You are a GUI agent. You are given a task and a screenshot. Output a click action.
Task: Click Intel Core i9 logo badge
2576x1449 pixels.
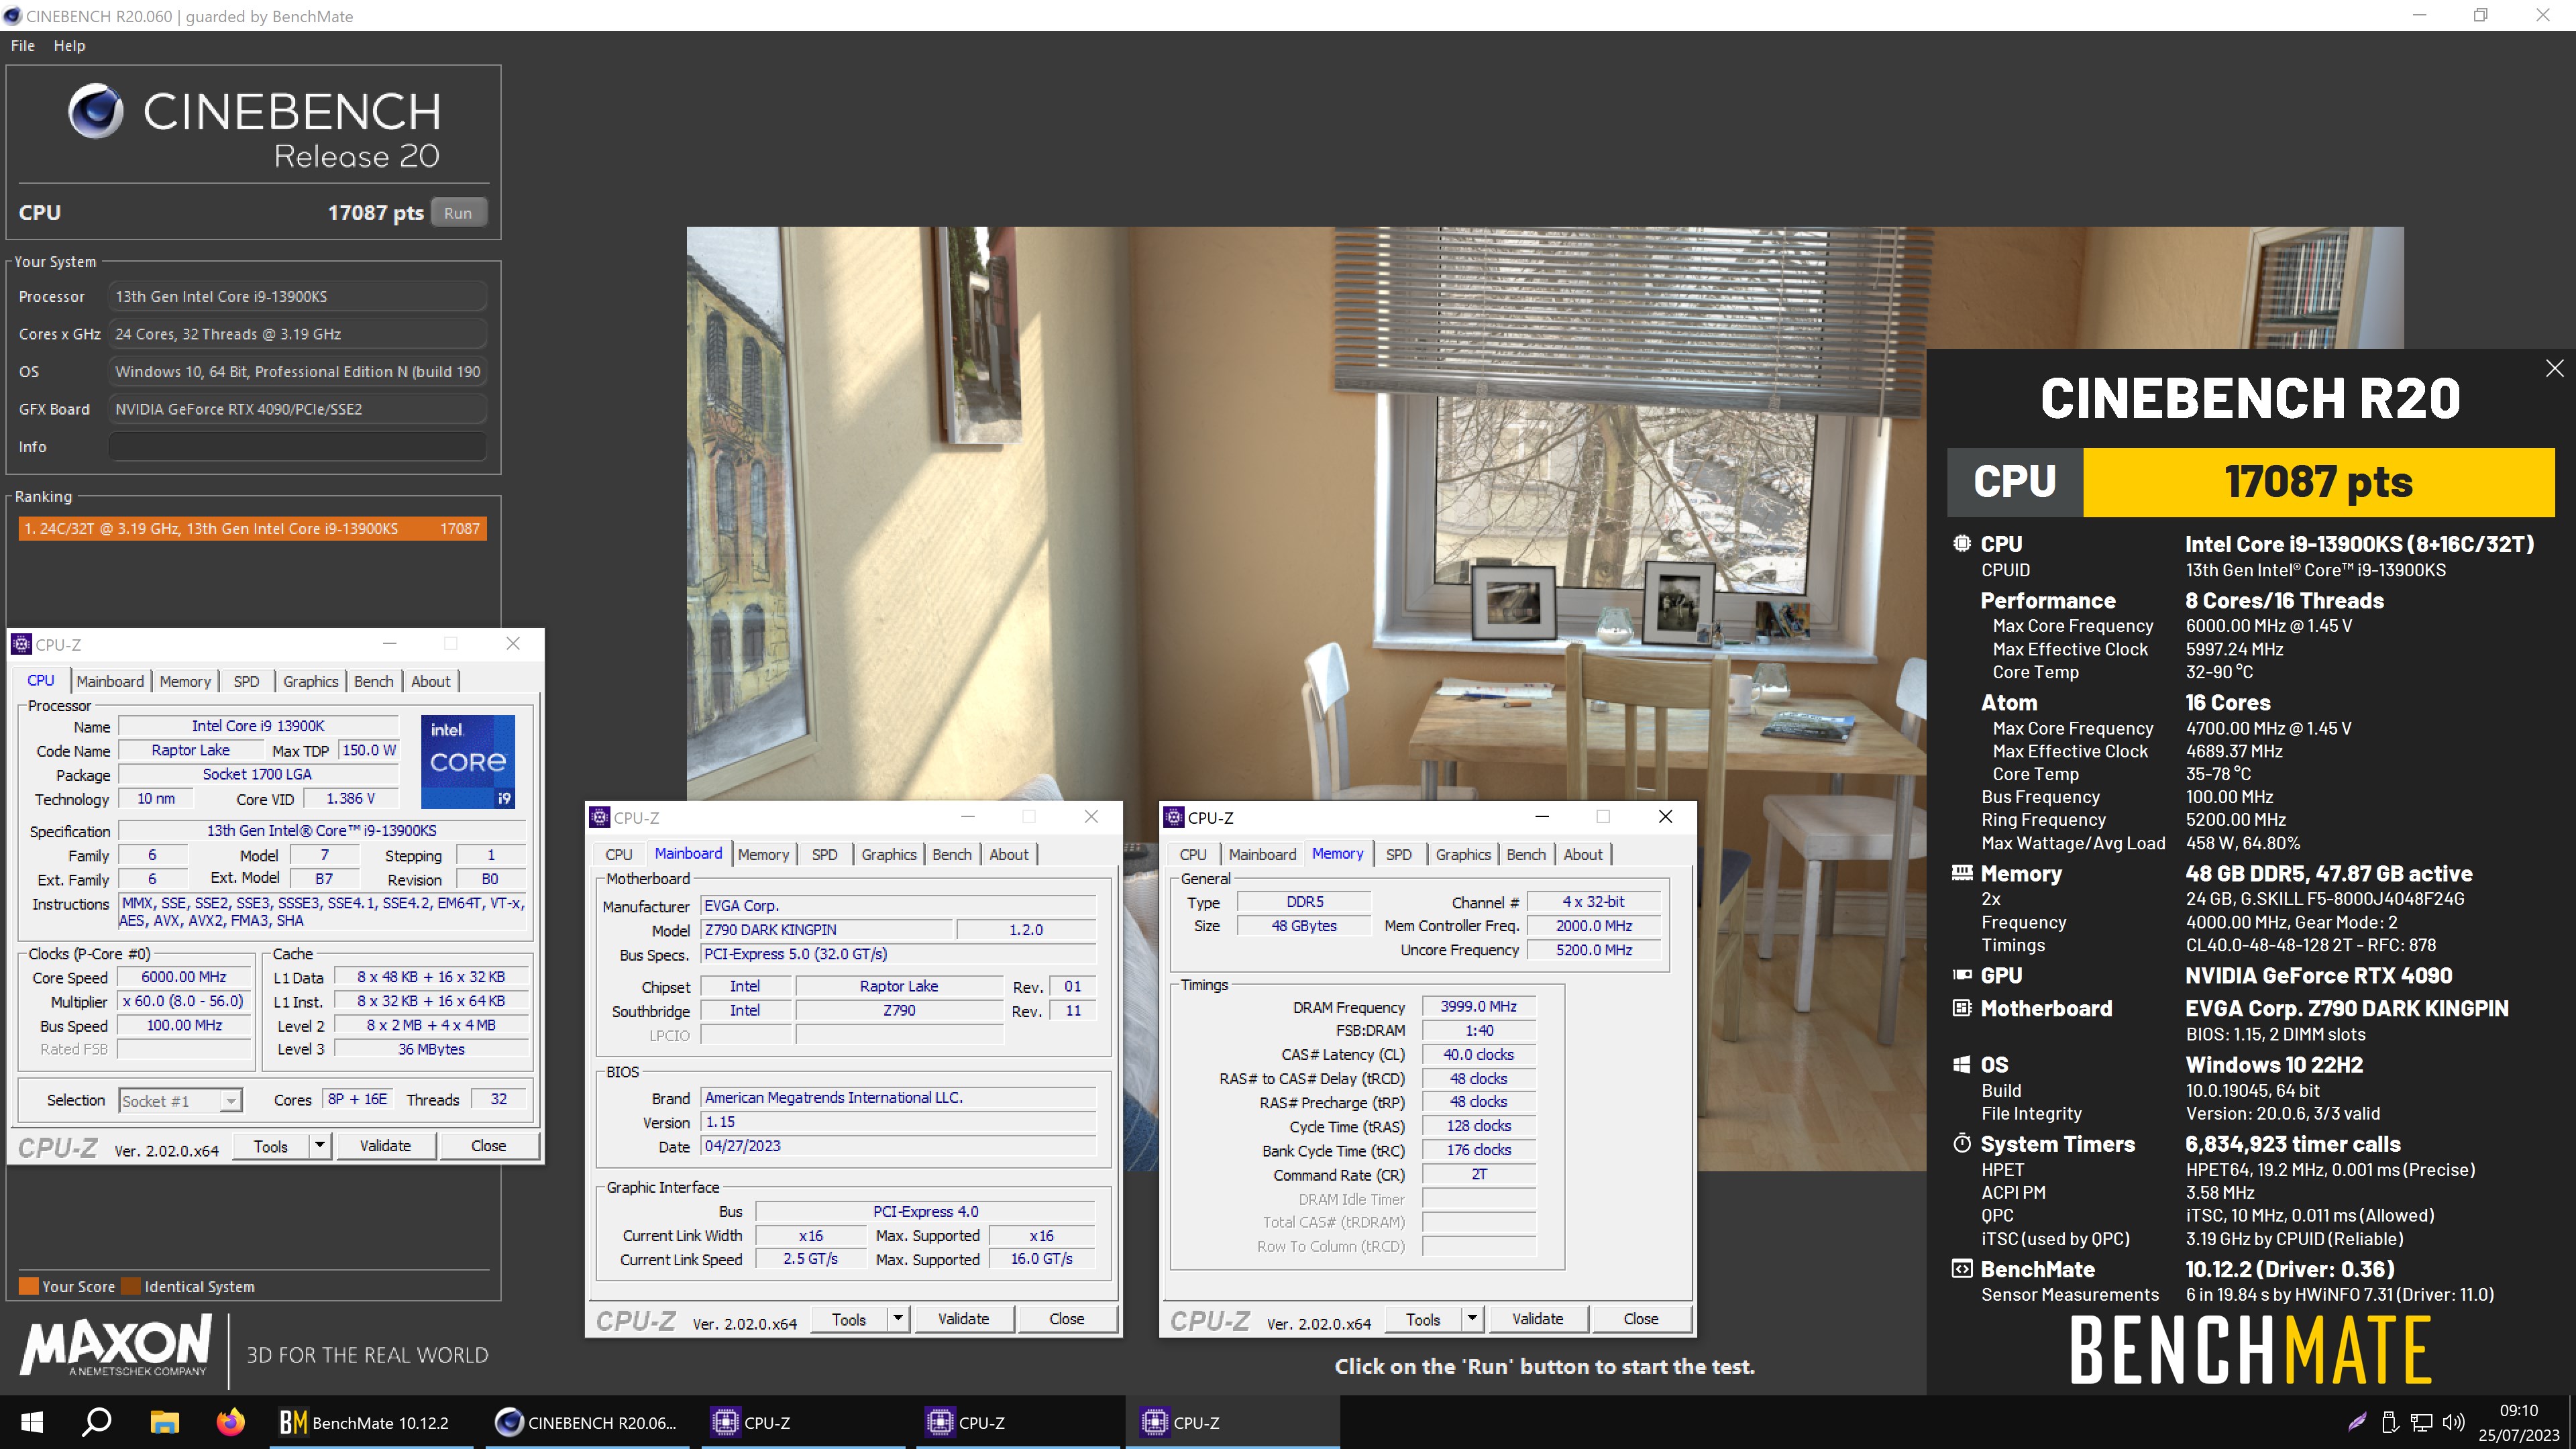point(468,761)
